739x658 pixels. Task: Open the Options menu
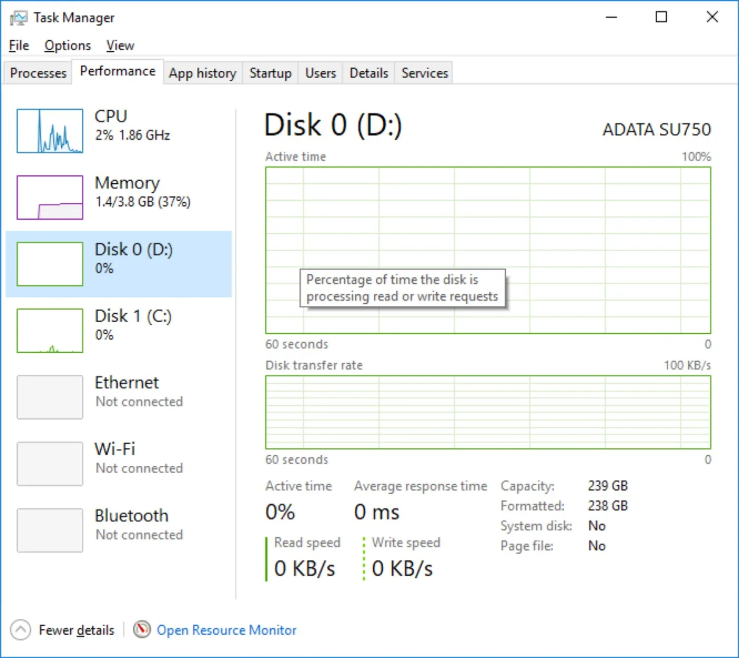tap(68, 45)
